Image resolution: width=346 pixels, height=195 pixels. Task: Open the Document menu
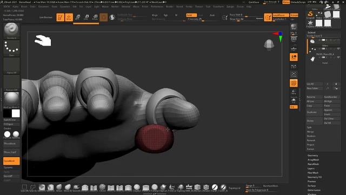point(43,6)
